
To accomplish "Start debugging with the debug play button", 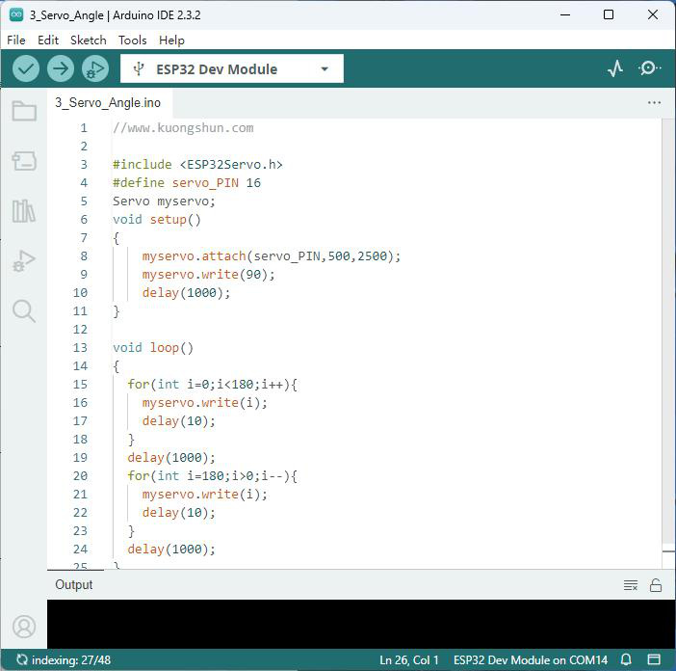I will (94, 68).
